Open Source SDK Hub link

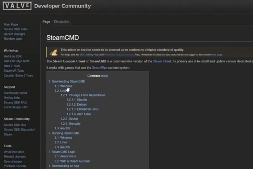pos(15,125)
